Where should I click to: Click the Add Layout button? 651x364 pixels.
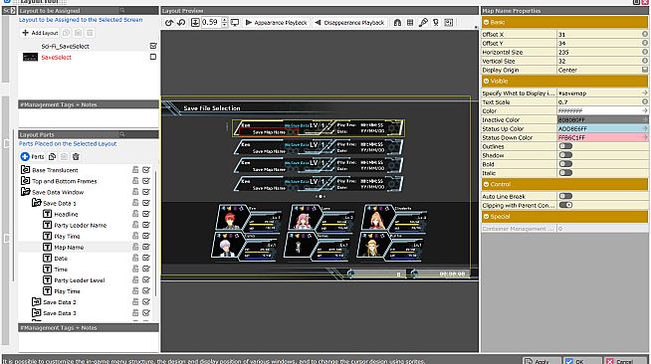[40, 33]
